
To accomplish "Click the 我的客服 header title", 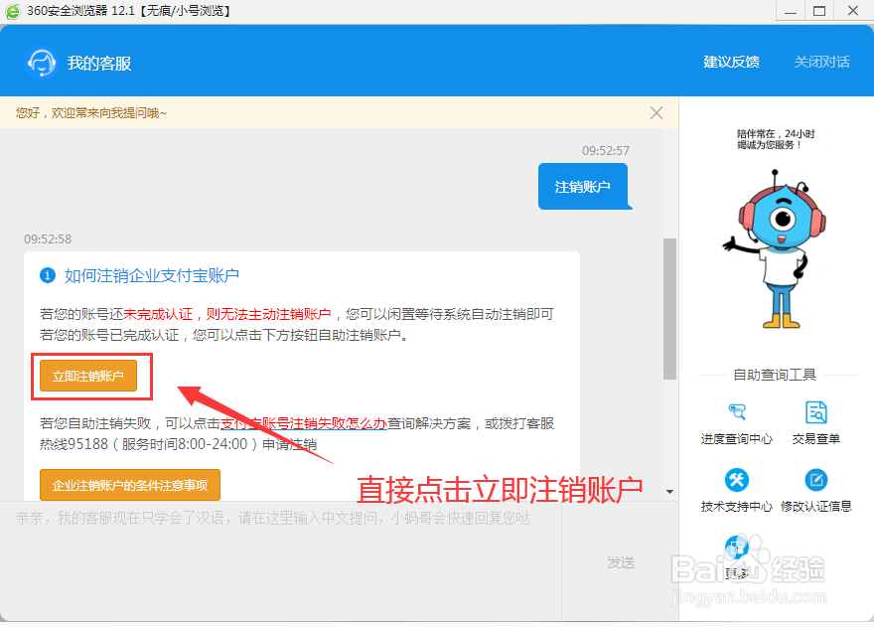I will click(99, 63).
